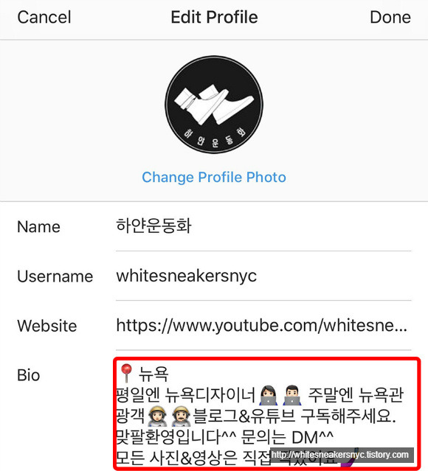Tap the Bio text area
The width and height of the screenshot is (428, 471).
tap(267, 414)
